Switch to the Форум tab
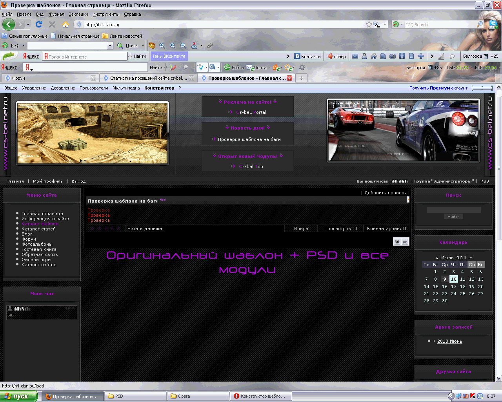 [x=18, y=78]
